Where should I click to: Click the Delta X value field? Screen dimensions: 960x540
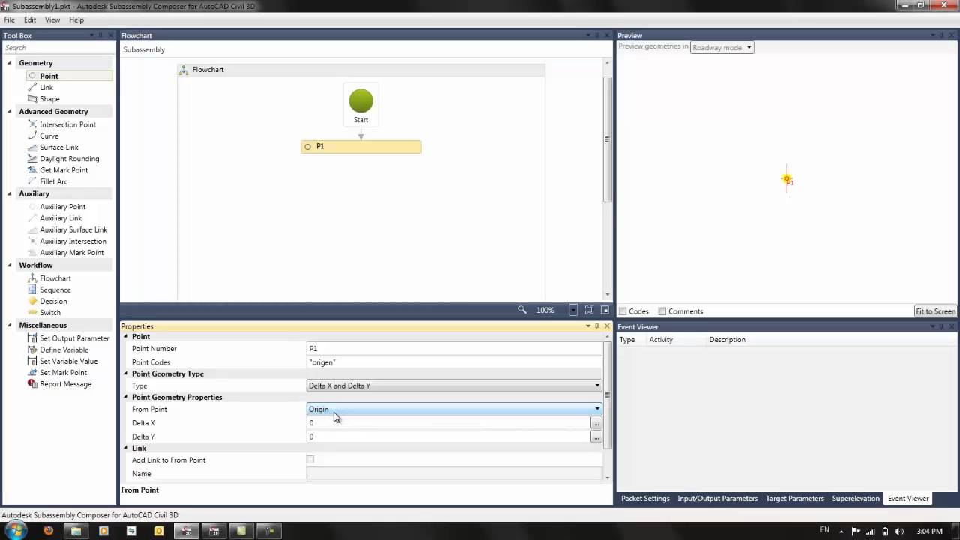[x=448, y=423]
